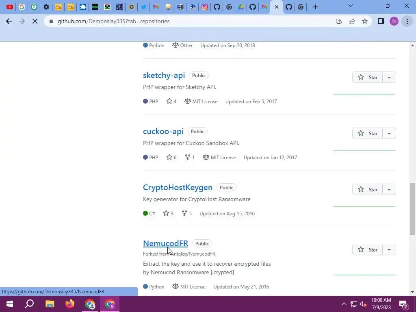Open the sketchy-api repository
The height and width of the screenshot is (312, 416).
tap(164, 75)
